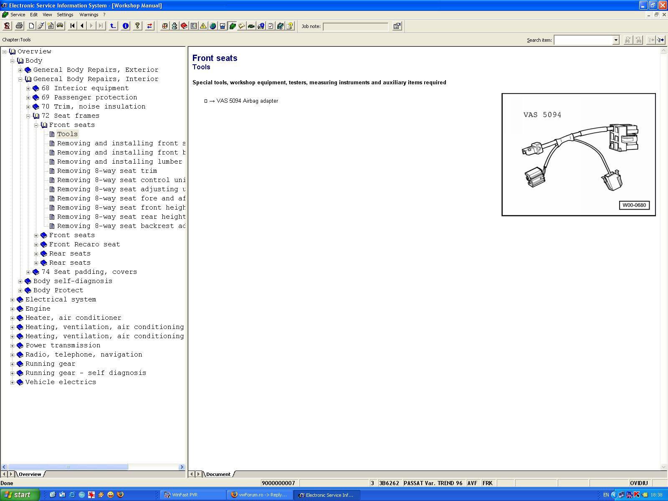This screenshot has width=668, height=501.
Task: Click the icon button beside the Job note field
Action: (397, 26)
